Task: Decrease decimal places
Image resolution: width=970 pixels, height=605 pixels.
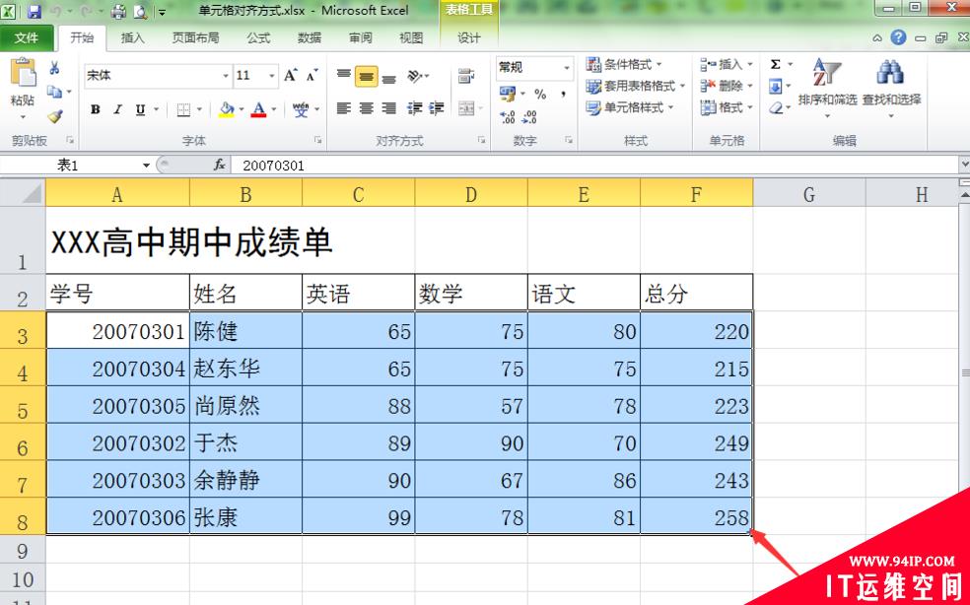Action: [x=529, y=117]
